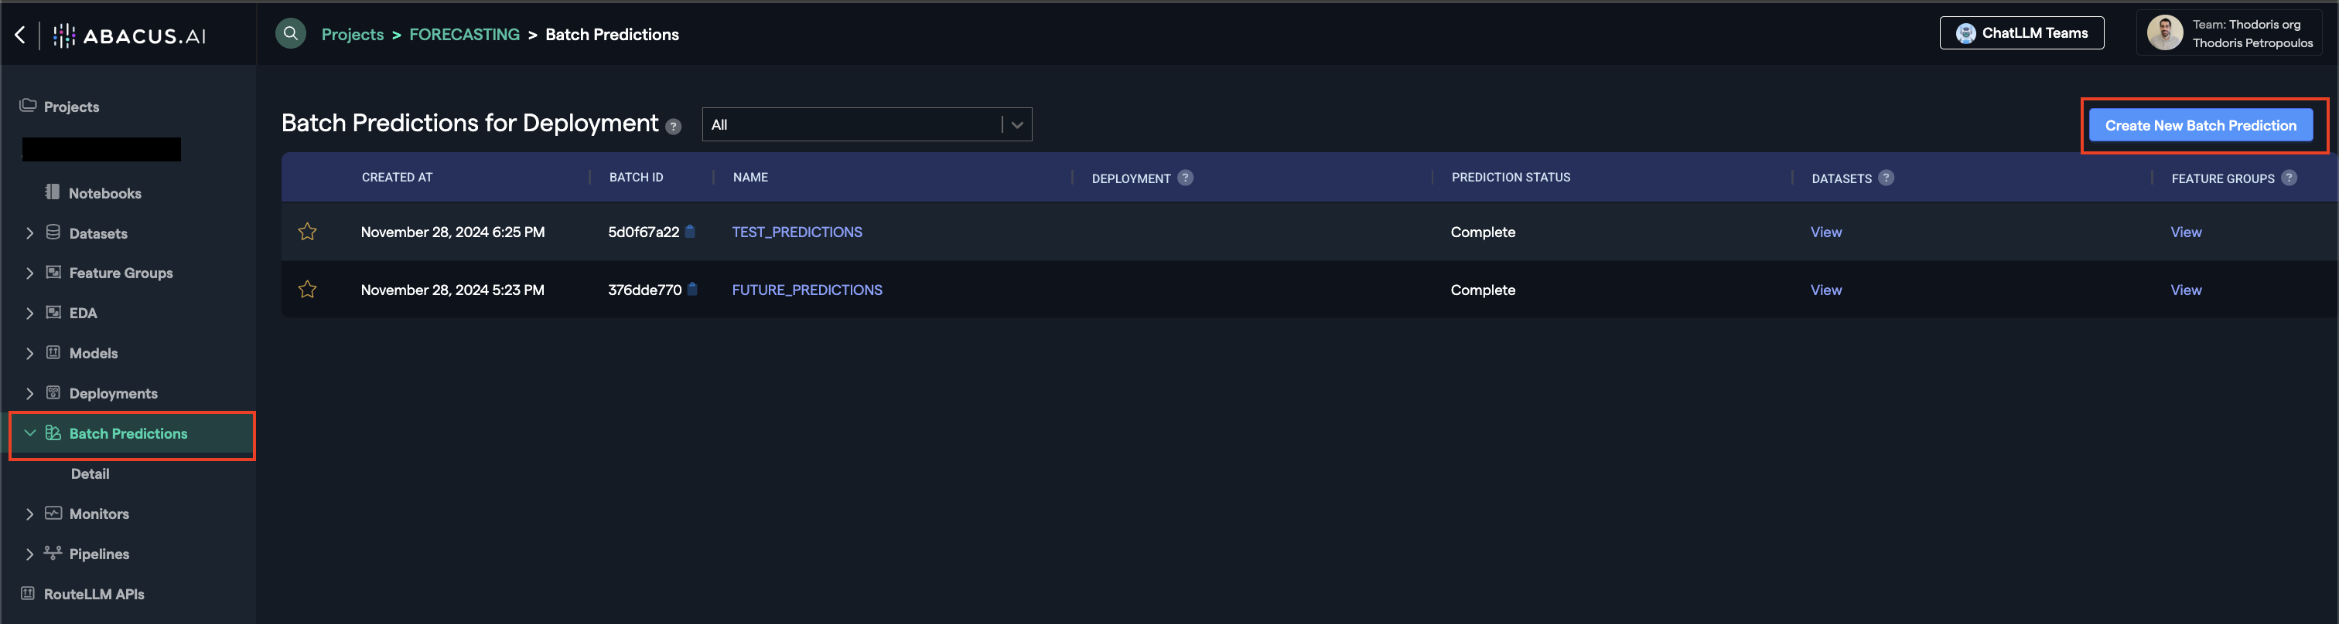Screen dimensions: 2339x624
Task: Open the TEST_PREDICTIONS link
Action: [x=797, y=232]
